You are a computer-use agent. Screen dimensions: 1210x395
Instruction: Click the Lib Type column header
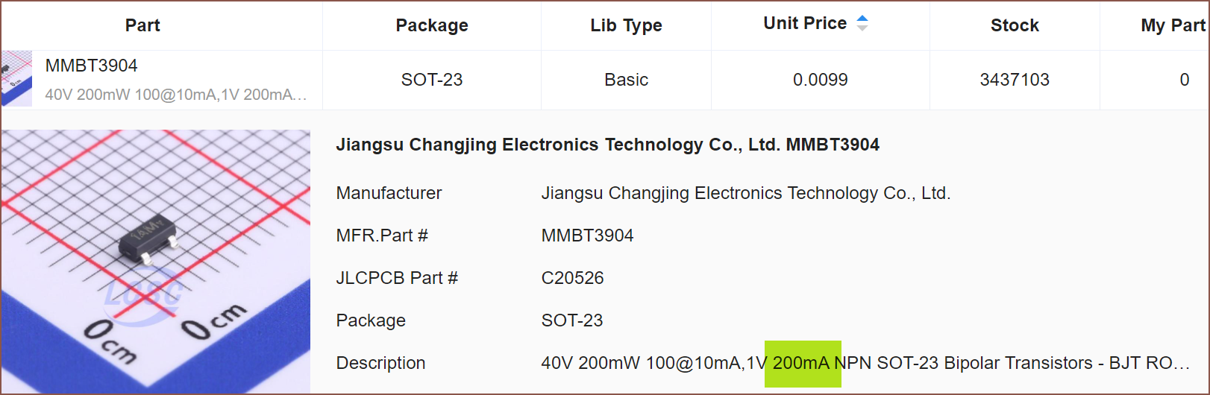click(626, 25)
